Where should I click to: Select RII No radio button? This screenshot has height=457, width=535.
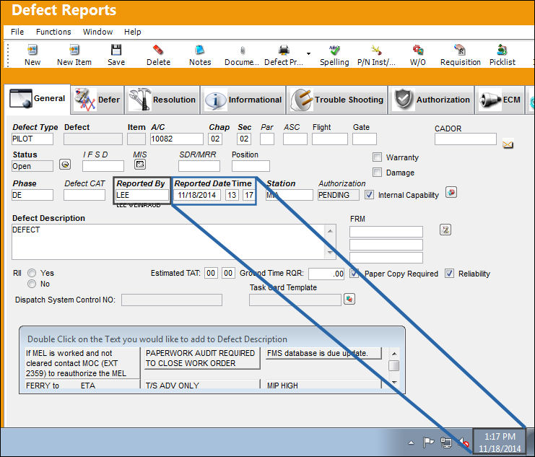coord(32,284)
